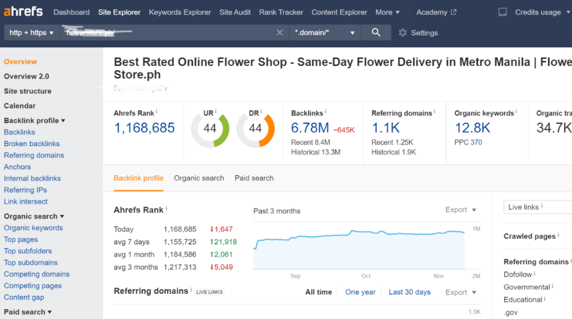This screenshot has height=319, width=572.
Task: Collapse the Organic search sidebar section
Action: [x=34, y=216]
